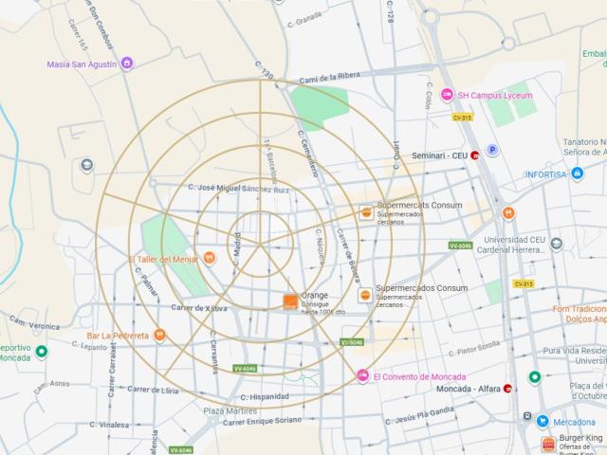Click the Plaza Mártires label

click(x=230, y=410)
